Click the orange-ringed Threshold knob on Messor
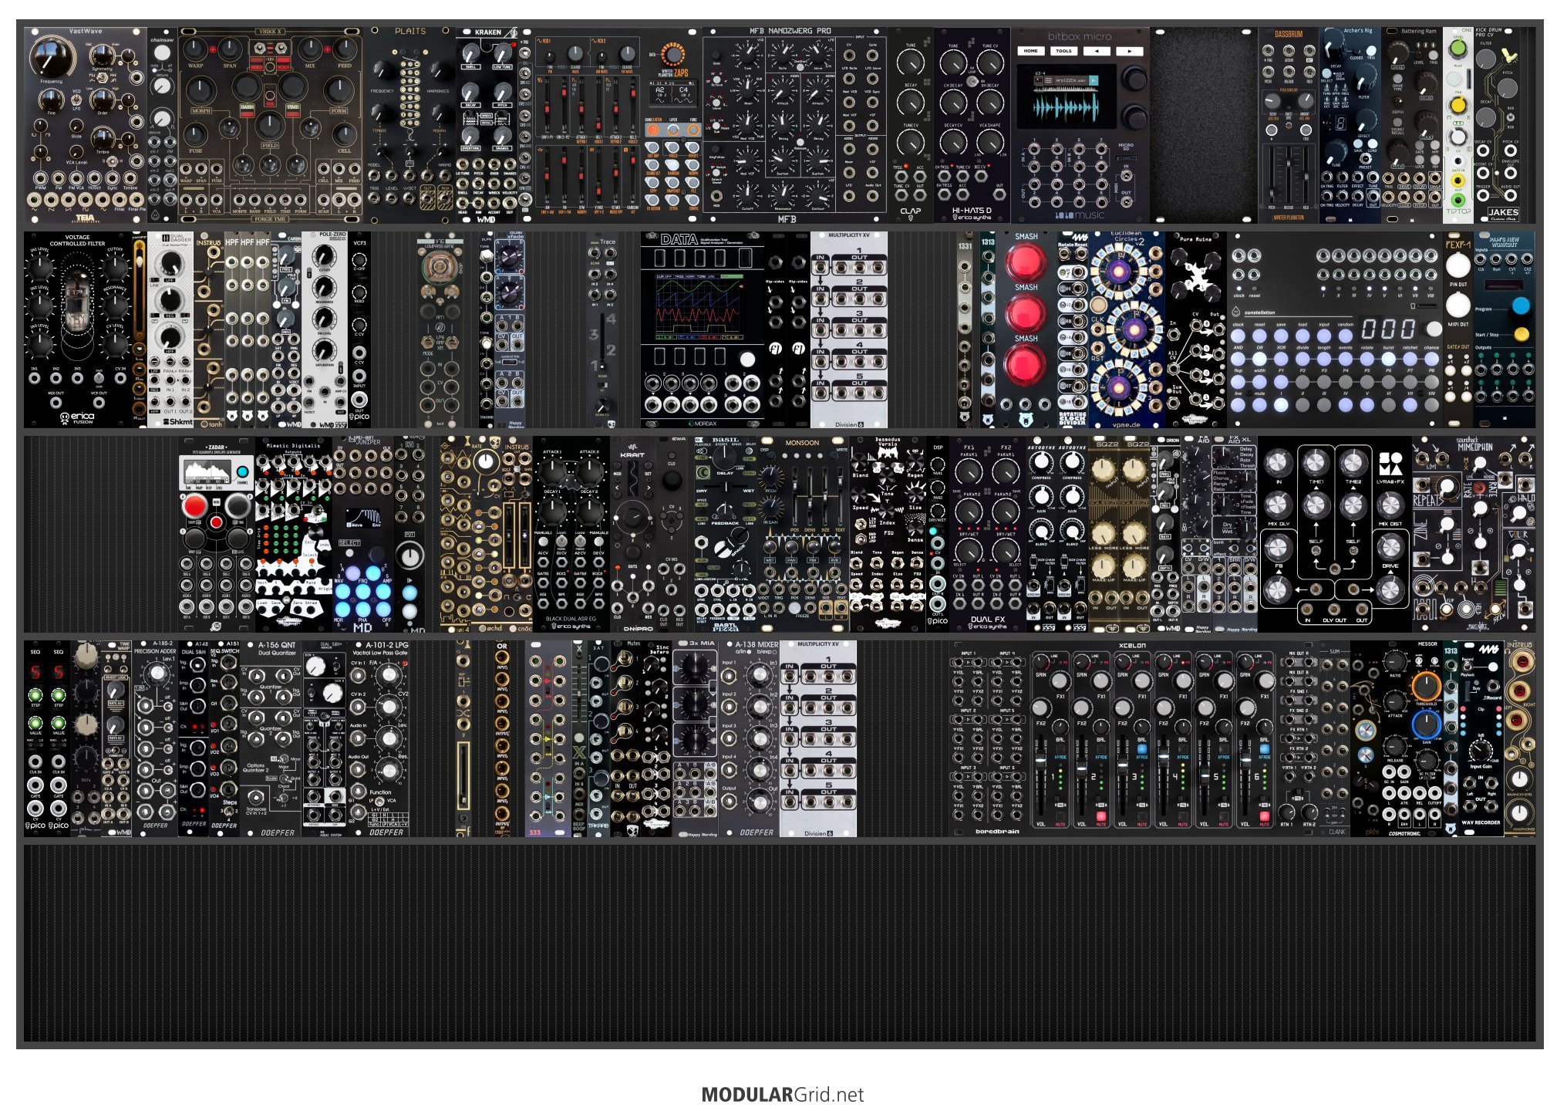The image size is (1567, 1111). (1426, 687)
